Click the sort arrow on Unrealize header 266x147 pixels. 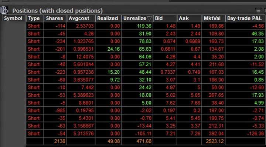click(149, 19)
